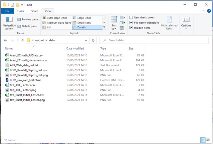The height and width of the screenshot is (144, 213).
Task: Uncheck File name extensions
Action: 131,23
